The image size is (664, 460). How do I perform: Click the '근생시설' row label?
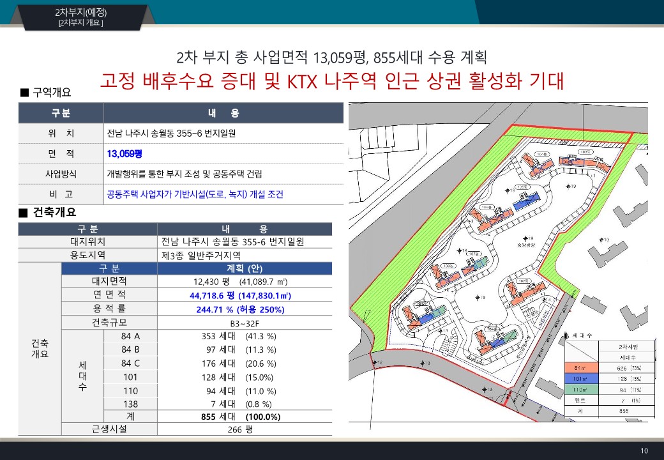[109, 429]
